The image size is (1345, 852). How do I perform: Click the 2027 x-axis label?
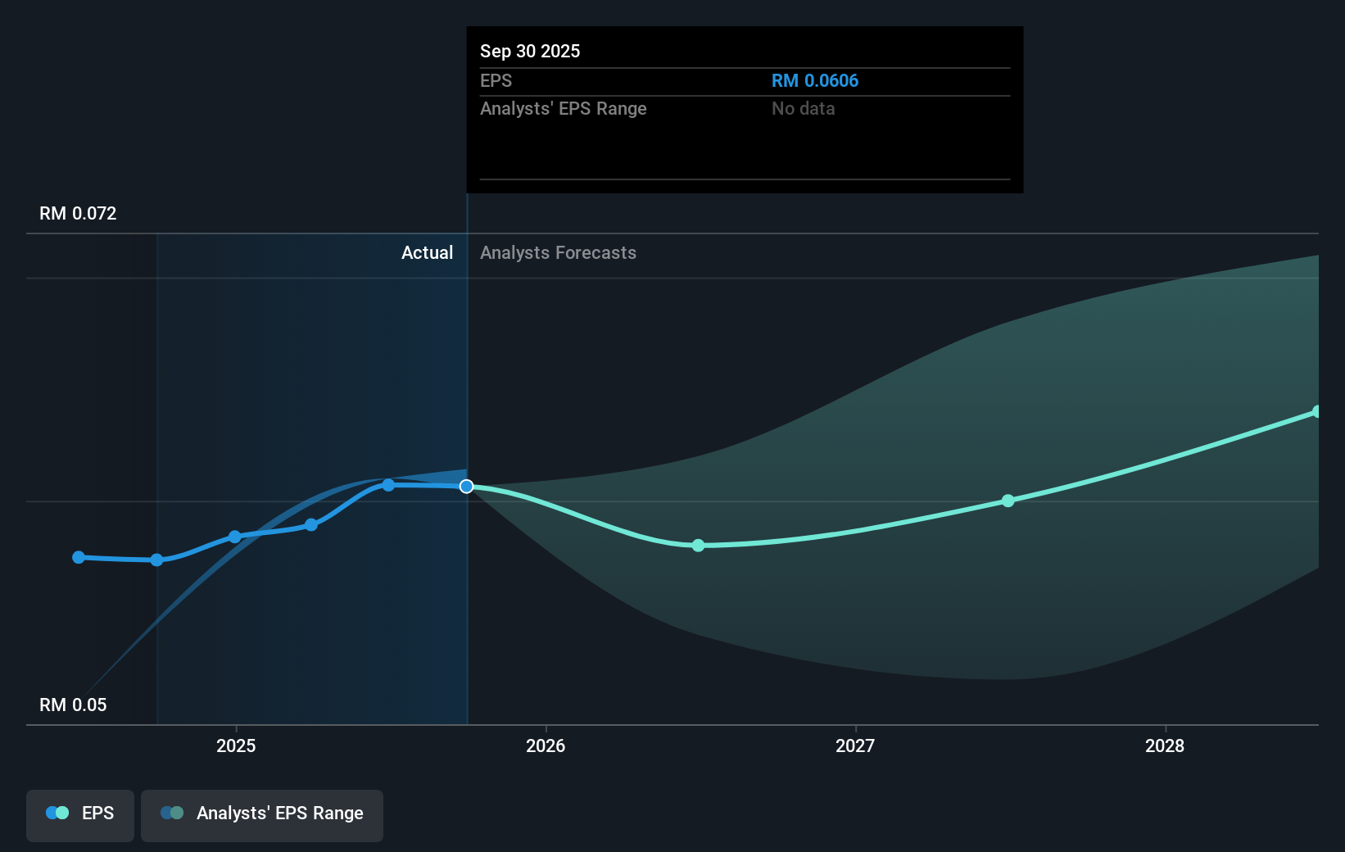(x=855, y=745)
